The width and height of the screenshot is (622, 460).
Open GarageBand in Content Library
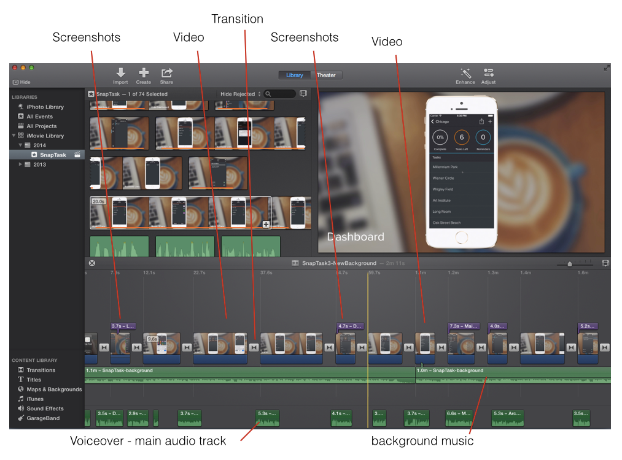click(x=43, y=418)
